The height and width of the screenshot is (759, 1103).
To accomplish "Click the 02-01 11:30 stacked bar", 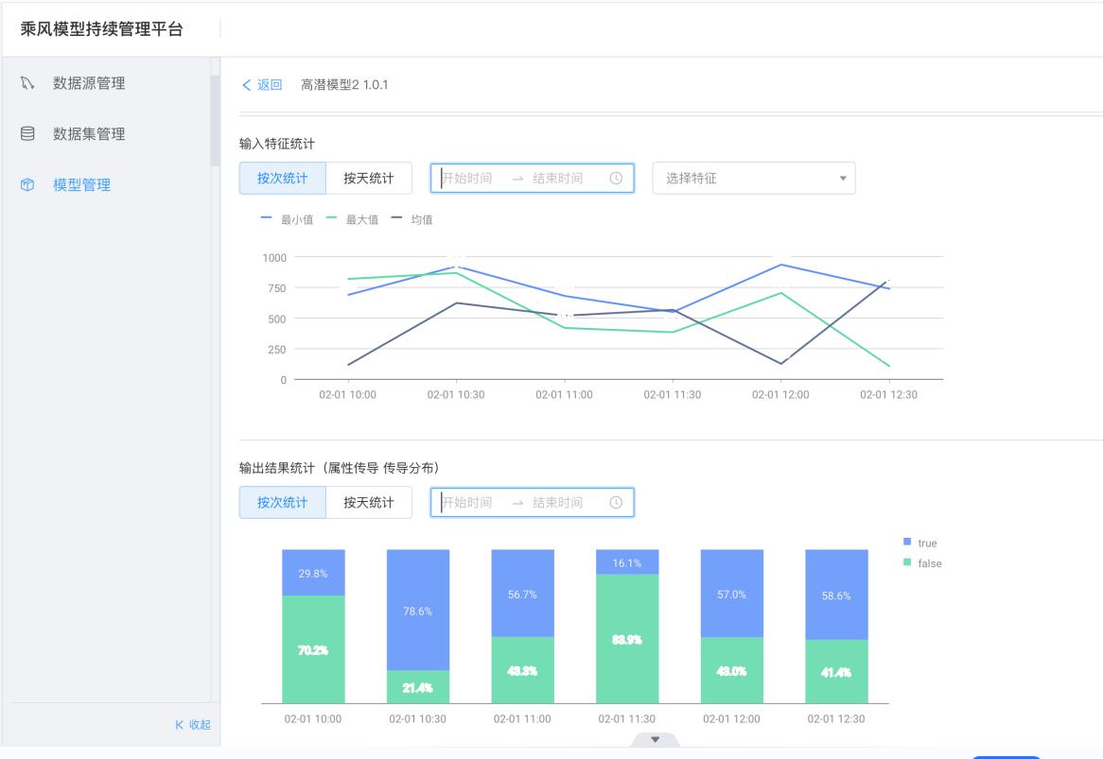I will point(627,626).
